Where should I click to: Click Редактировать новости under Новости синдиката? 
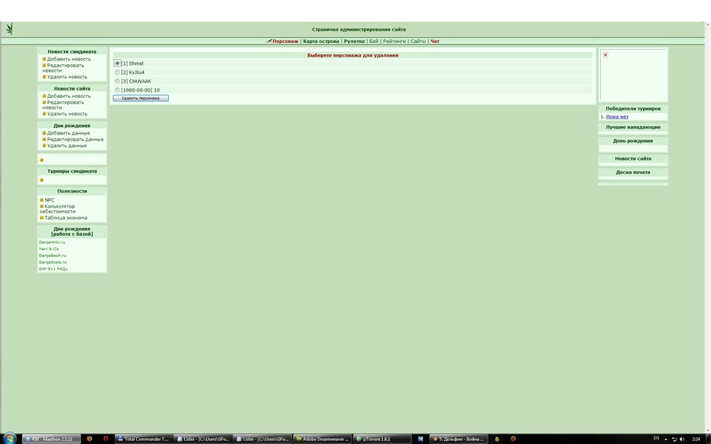point(63,68)
